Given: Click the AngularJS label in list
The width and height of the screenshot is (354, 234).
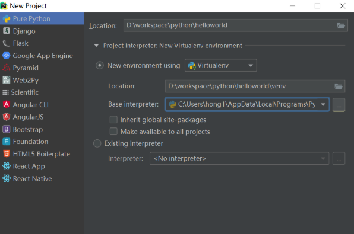Looking at the screenshot, I should tap(29, 117).
